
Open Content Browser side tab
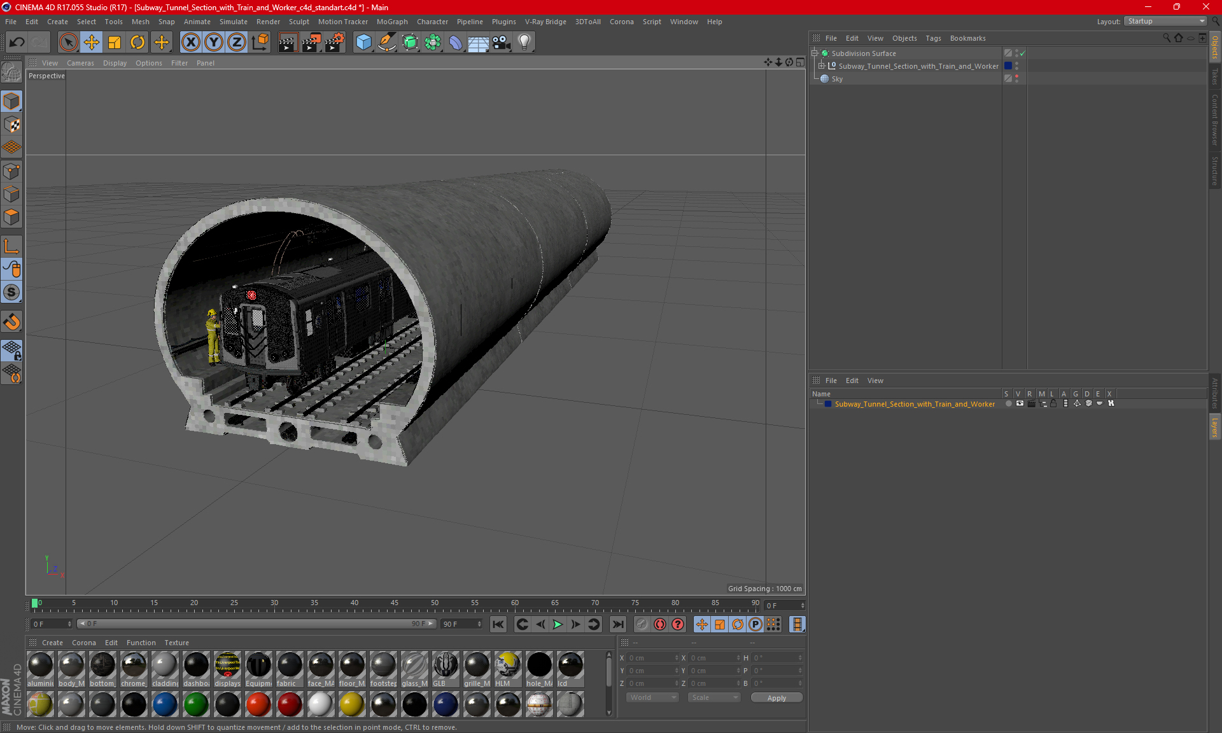(1215, 120)
